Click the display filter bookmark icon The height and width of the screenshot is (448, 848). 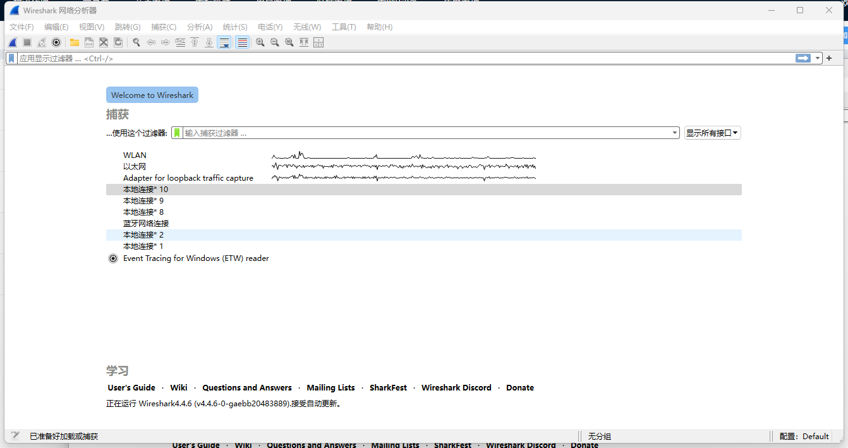[11, 58]
